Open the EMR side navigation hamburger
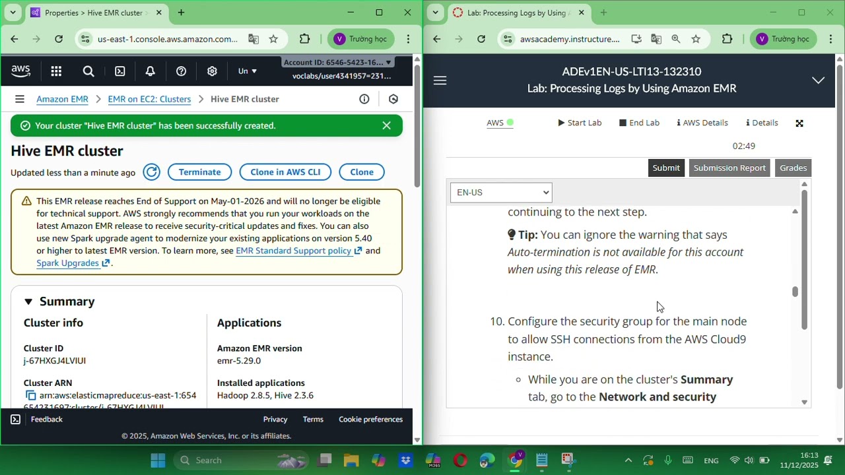 pyautogui.click(x=20, y=99)
